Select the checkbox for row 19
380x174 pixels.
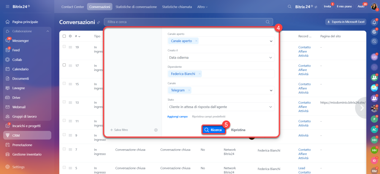click(x=64, y=46)
